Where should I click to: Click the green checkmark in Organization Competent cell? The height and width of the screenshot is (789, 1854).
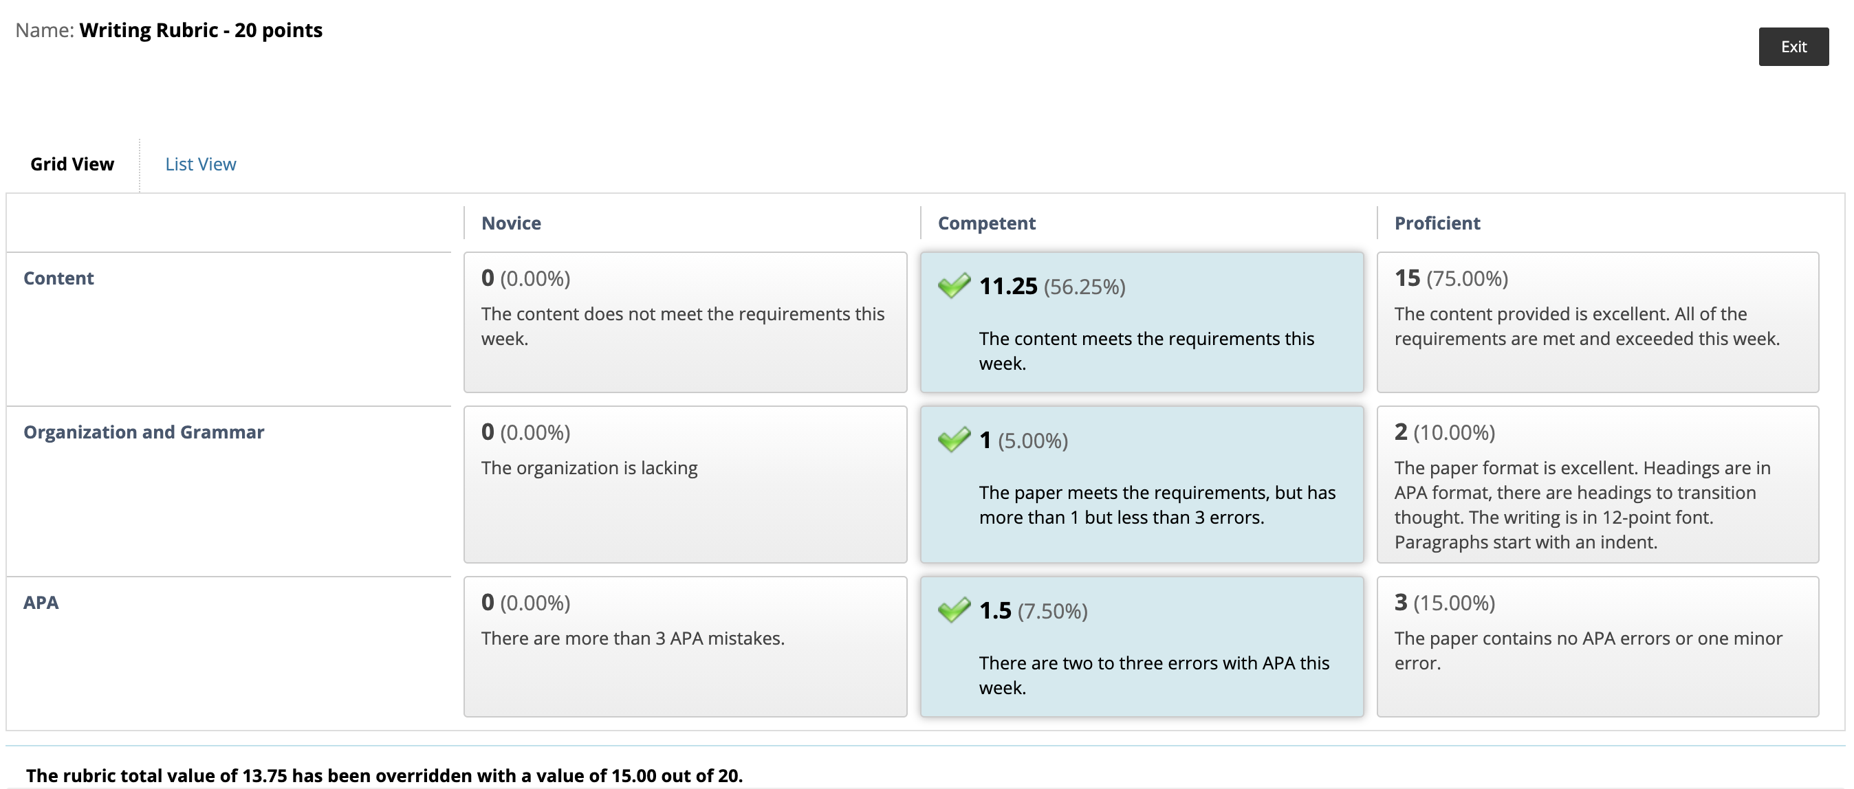tap(954, 439)
